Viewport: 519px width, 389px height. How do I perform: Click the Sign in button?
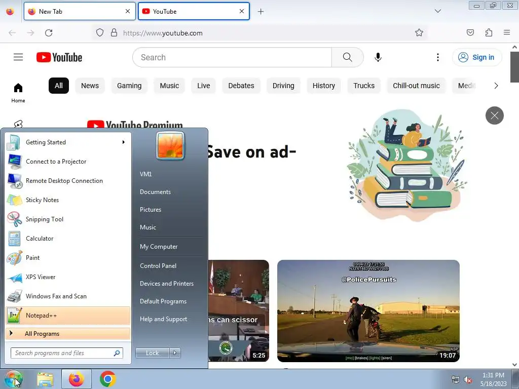pyautogui.click(x=477, y=57)
